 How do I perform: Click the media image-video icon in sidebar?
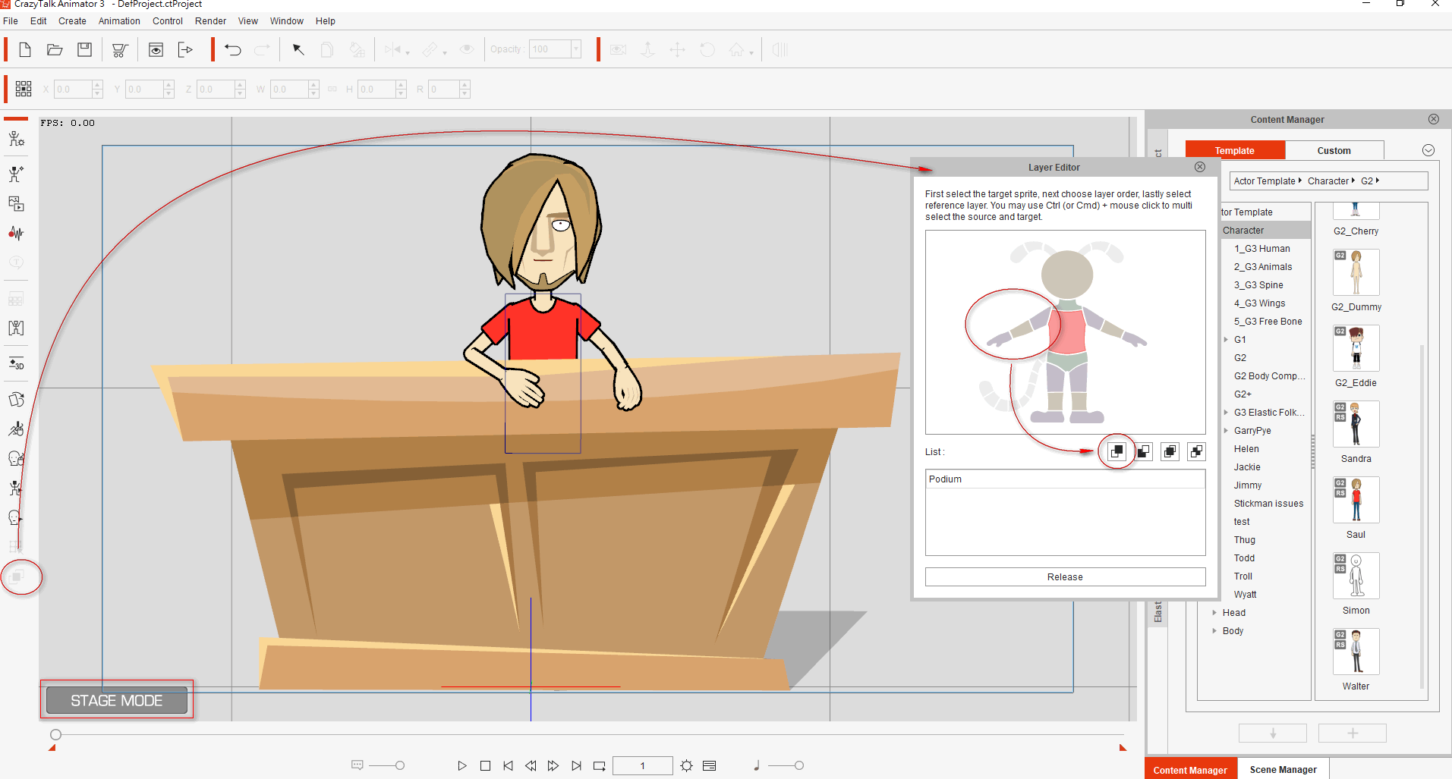click(x=16, y=203)
